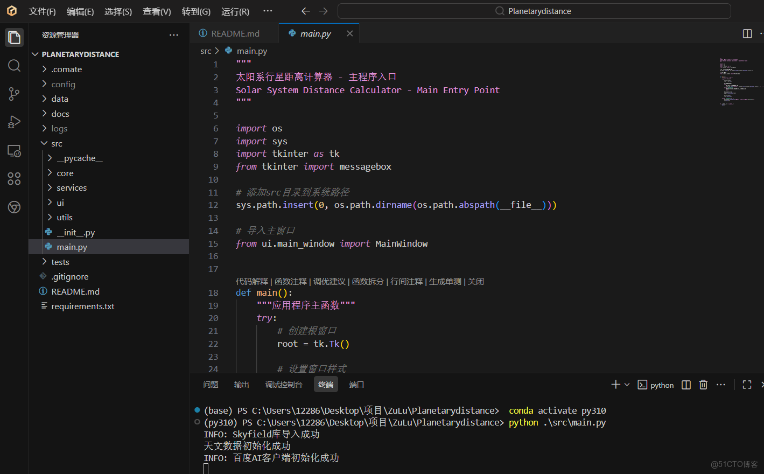Screen dimensions: 764x474
Task: Open the Extensions view
Action: (x=14, y=179)
